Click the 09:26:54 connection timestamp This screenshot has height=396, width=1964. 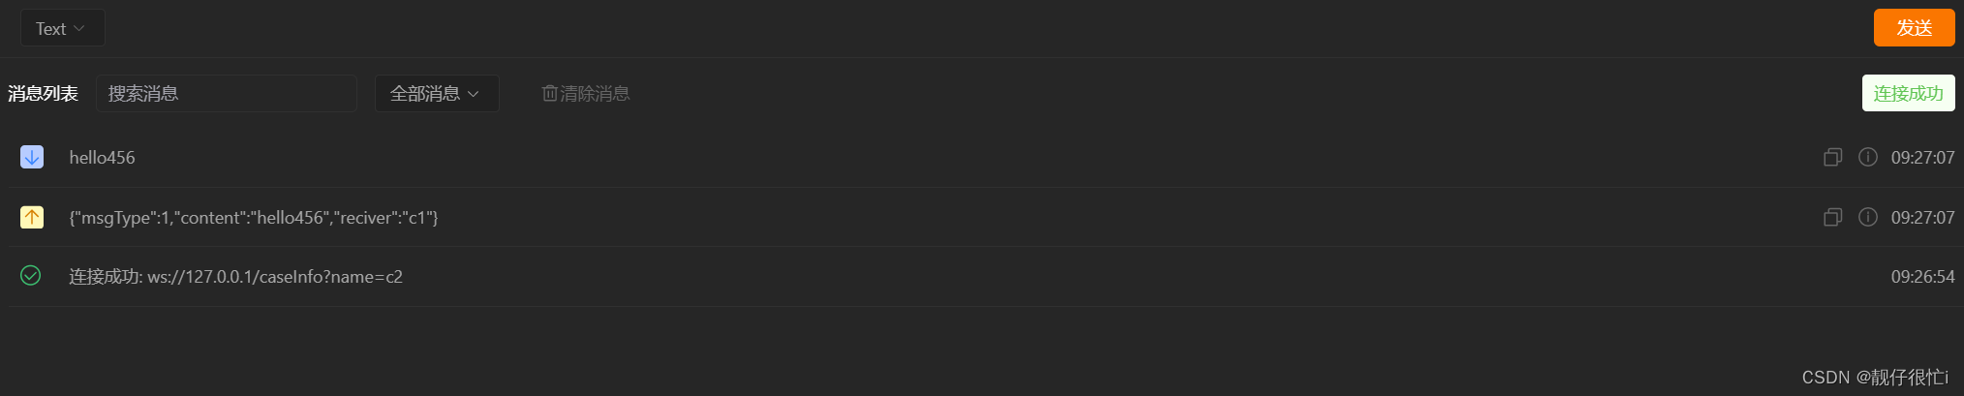click(1922, 277)
